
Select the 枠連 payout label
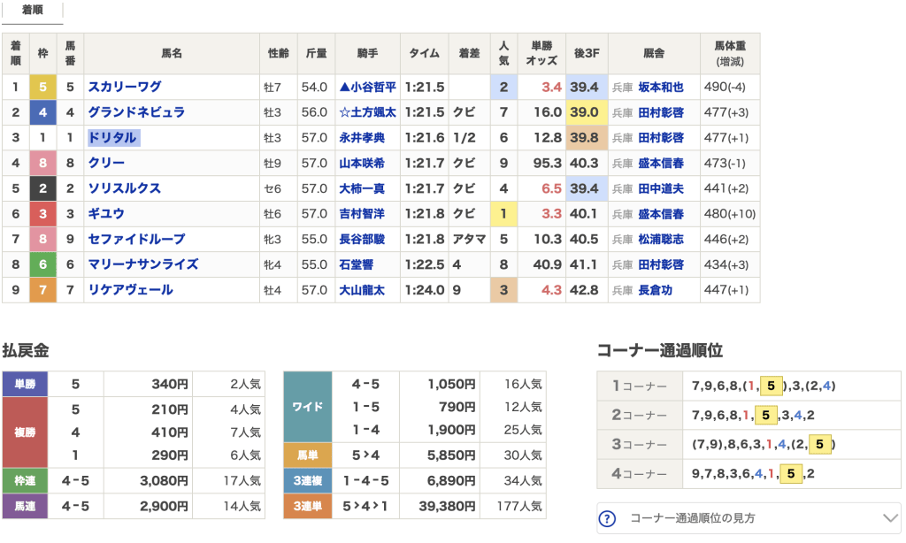pyautogui.click(x=25, y=480)
